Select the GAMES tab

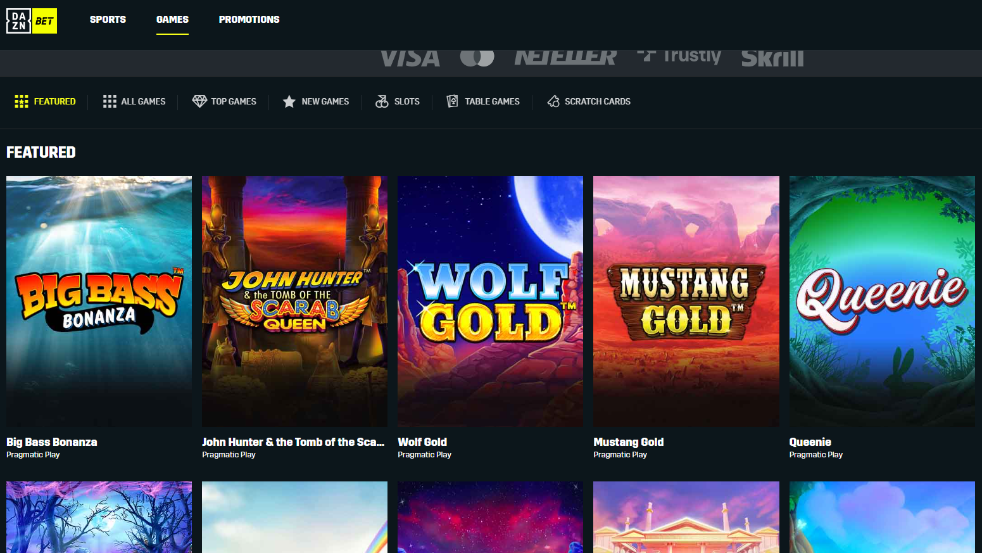click(x=172, y=19)
